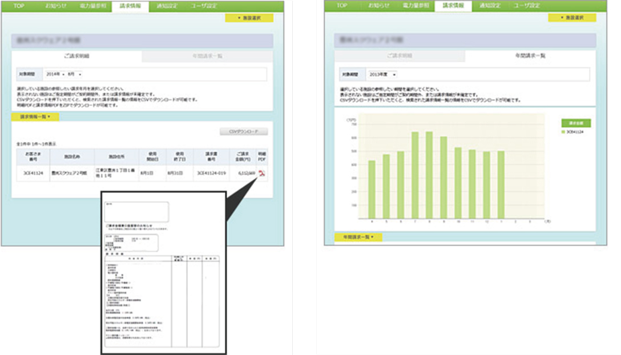Click the CSVダウンロード button
This screenshot has height=355, width=621.
[x=243, y=132]
